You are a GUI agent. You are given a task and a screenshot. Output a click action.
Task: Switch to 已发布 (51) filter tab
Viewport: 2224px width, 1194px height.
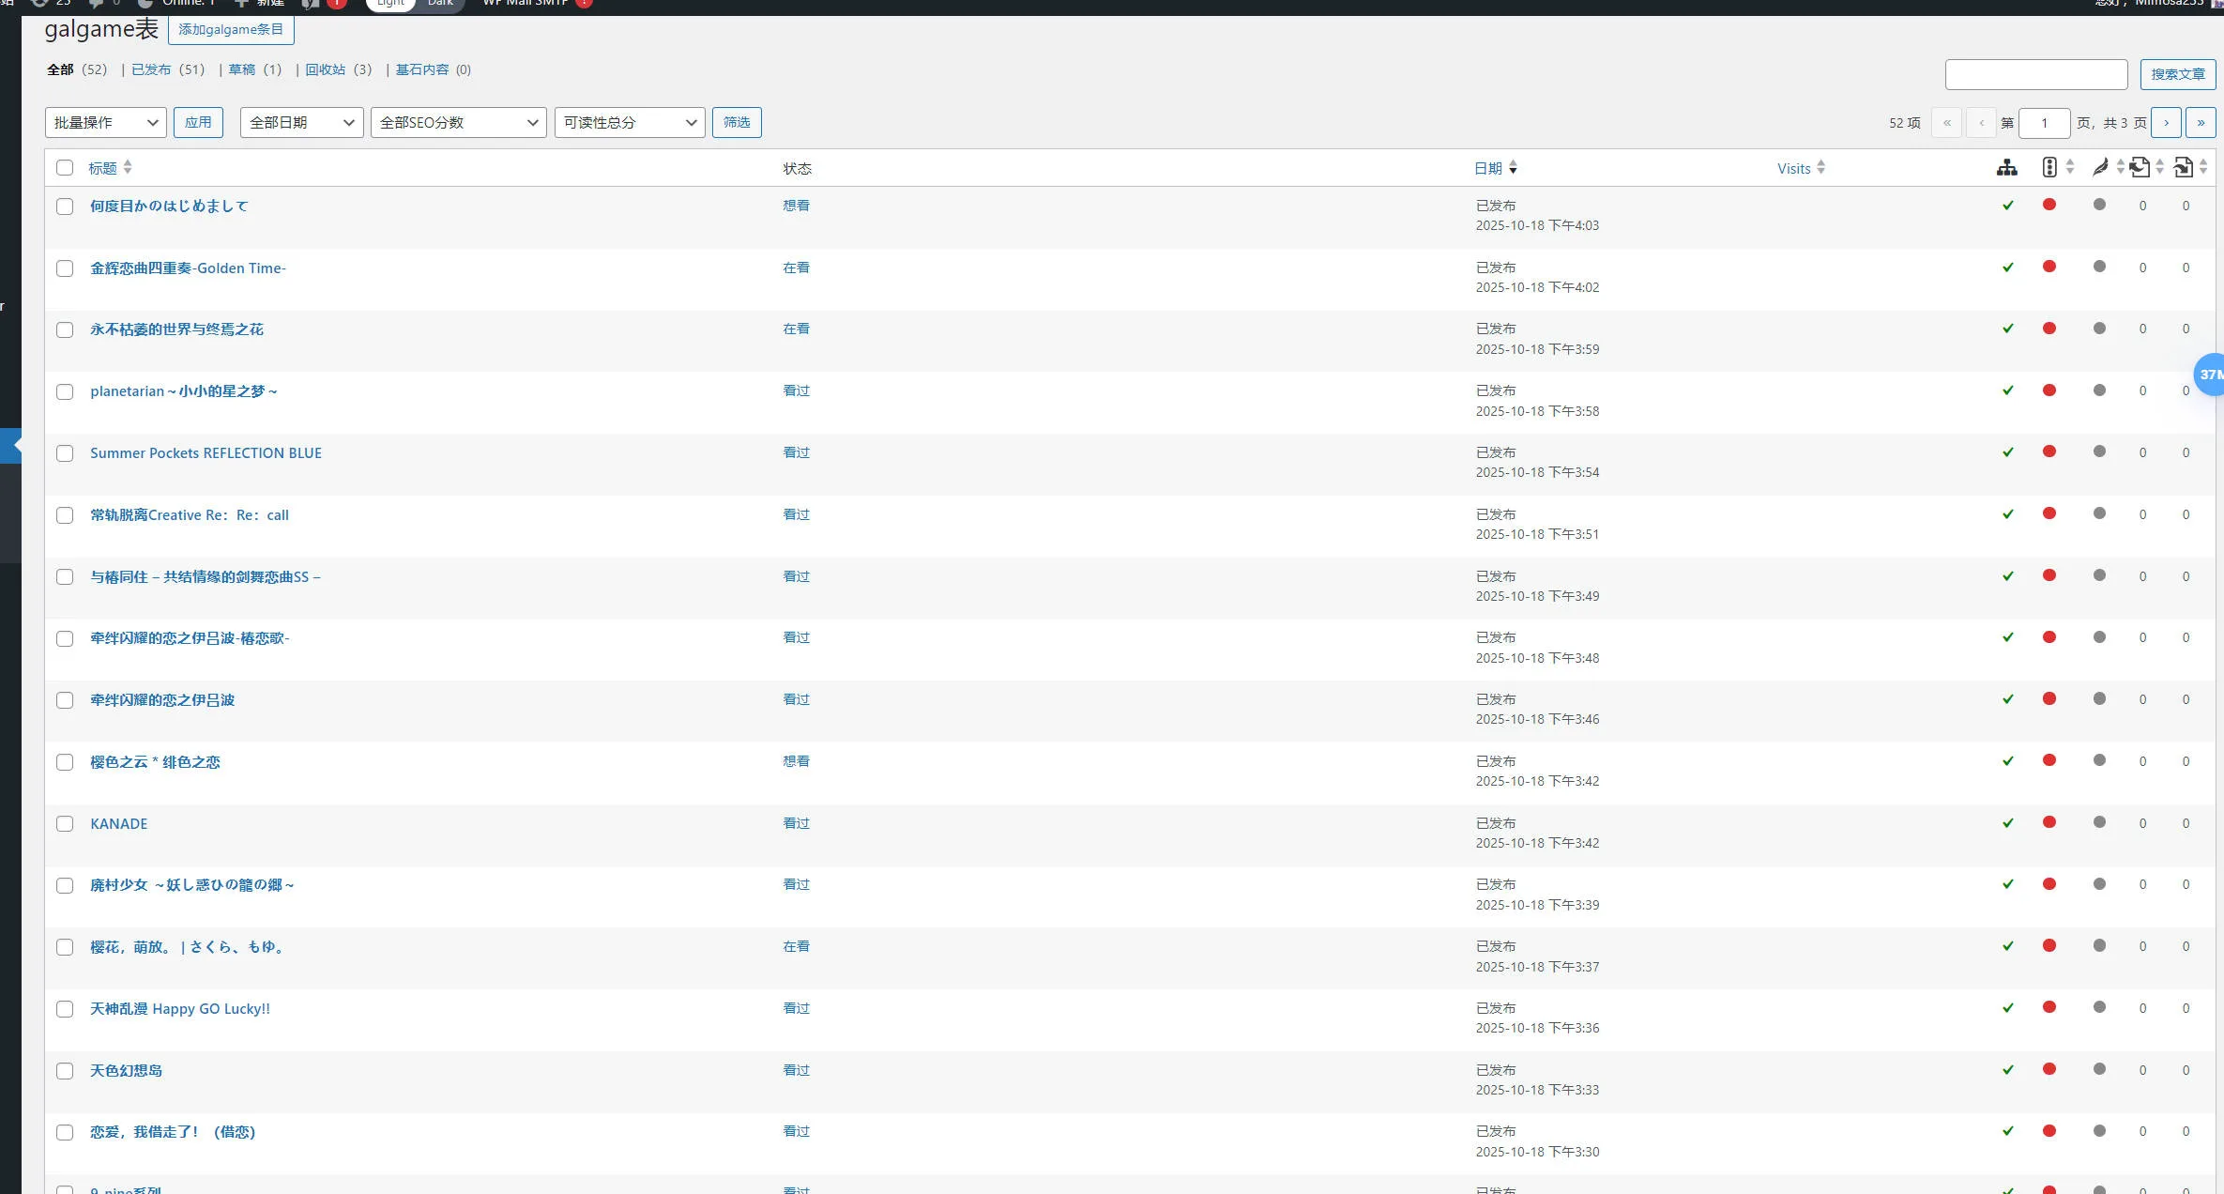[x=151, y=69]
